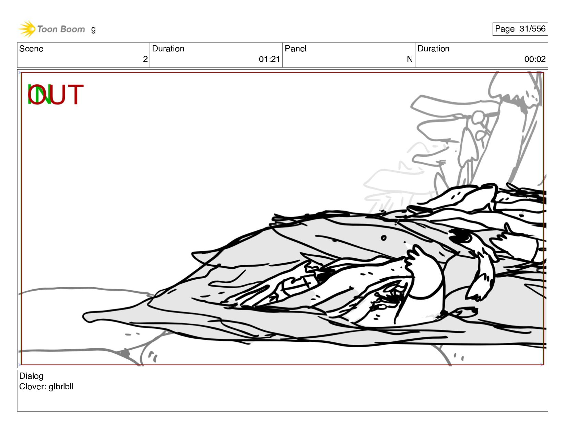Click the panel duration value 00:02

coord(535,59)
